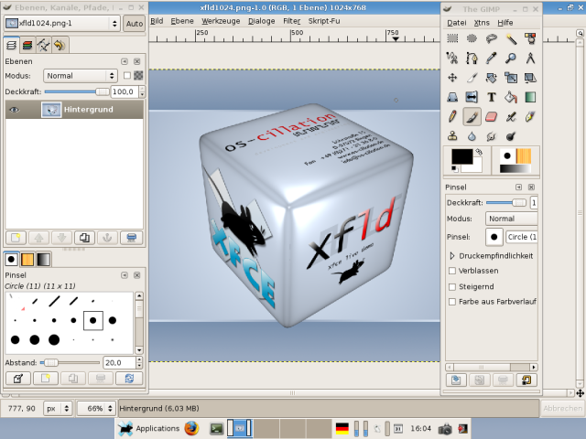Select the Blend gradient tool
The height and width of the screenshot is (439, 586).
coord(530,97)
